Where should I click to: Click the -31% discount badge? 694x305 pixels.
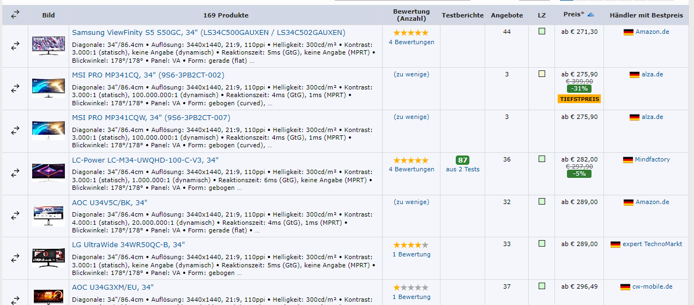pos(579,89)
